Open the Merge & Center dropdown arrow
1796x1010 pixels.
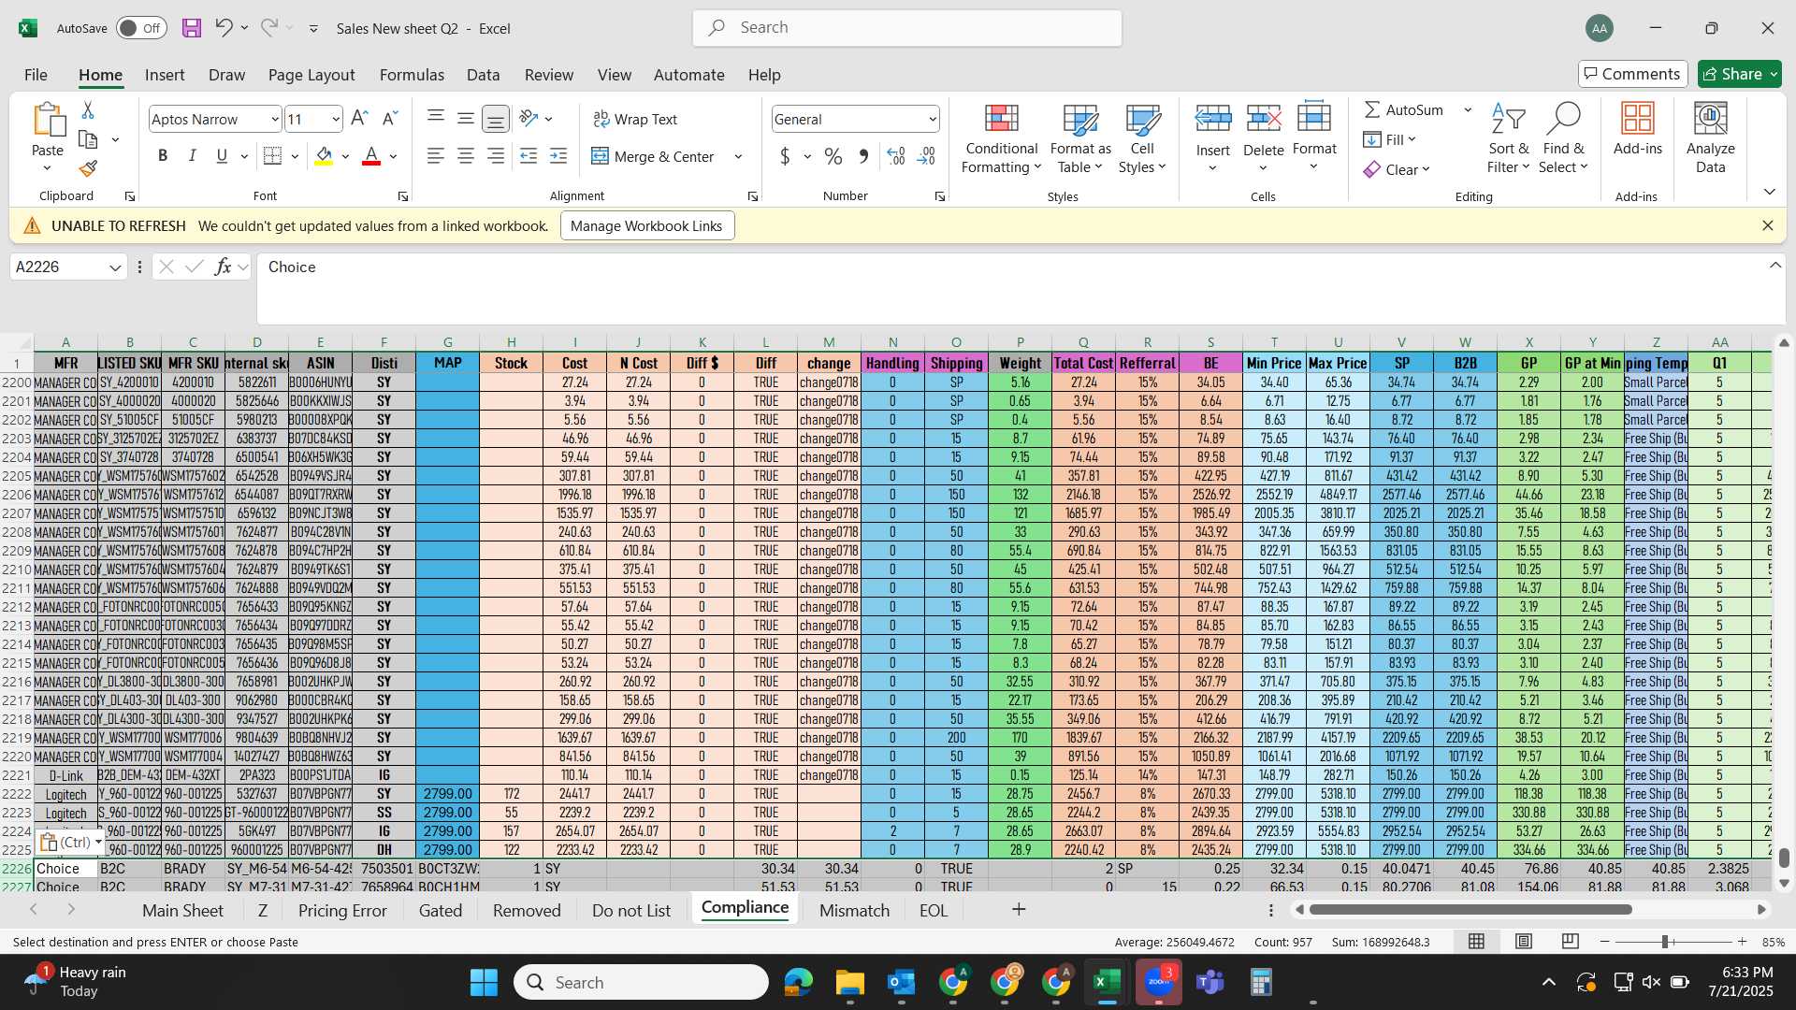pos(738,156)
